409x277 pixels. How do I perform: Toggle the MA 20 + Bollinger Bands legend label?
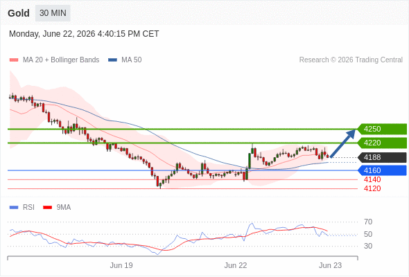pyautogui.click(x=61, y=60)
